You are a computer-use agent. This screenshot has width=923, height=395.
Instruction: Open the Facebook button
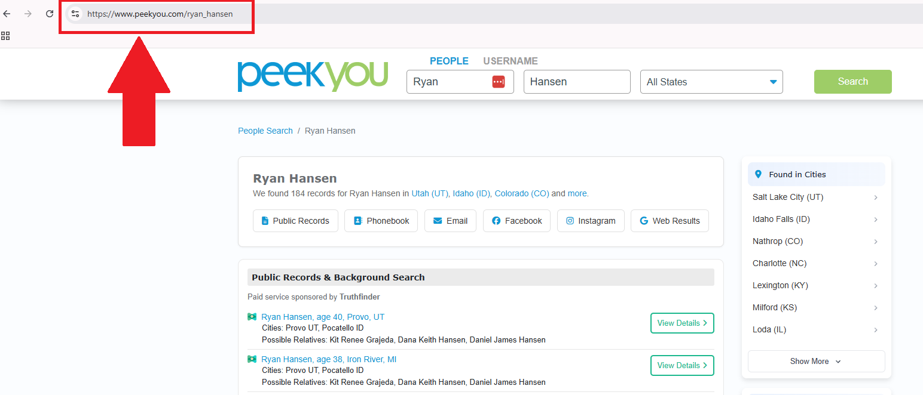tap(516, 221)
